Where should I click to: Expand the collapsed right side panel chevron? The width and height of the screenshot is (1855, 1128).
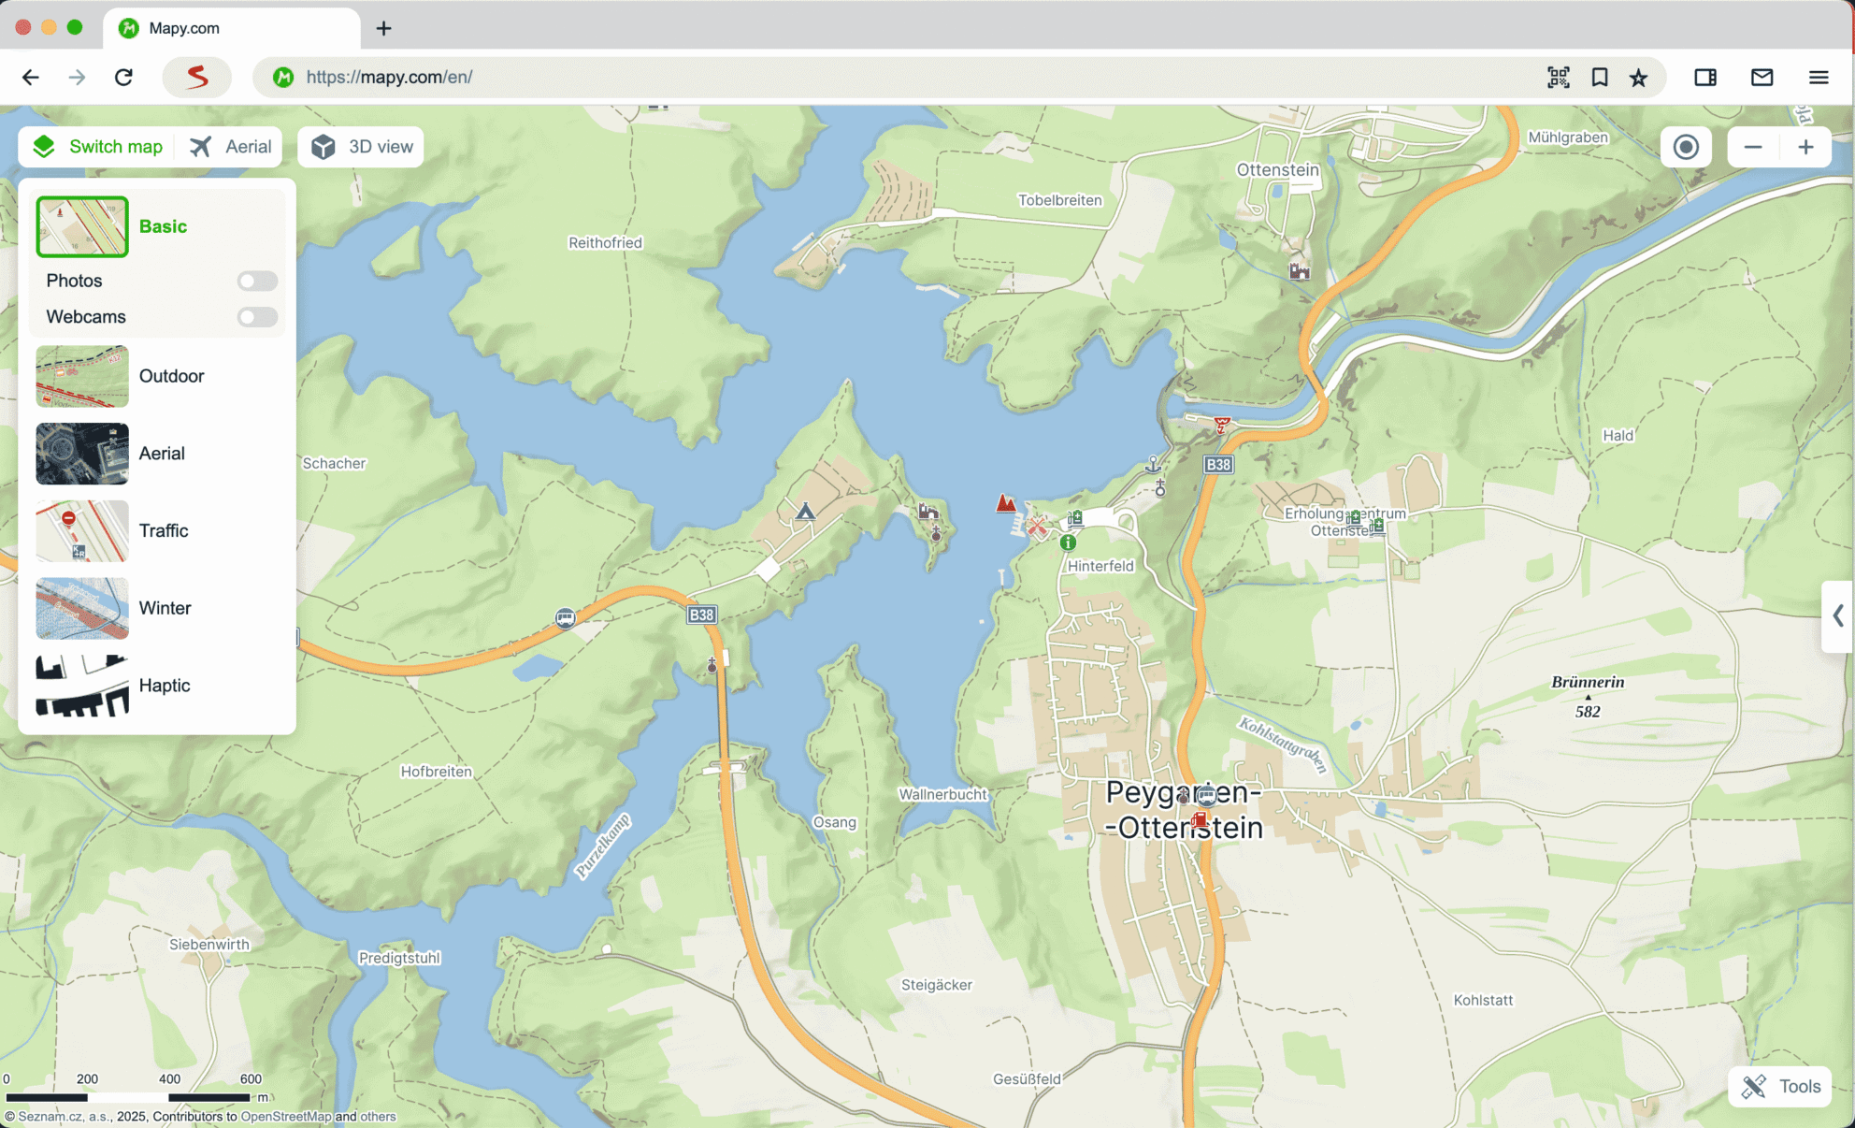point(1838,615)
